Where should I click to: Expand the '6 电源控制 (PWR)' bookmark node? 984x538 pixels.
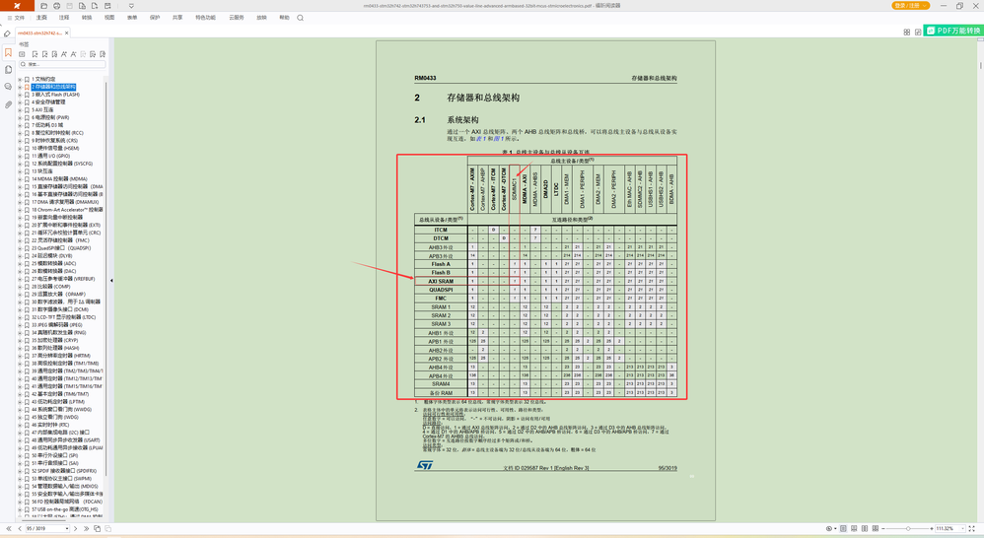[x=20, y=117]
